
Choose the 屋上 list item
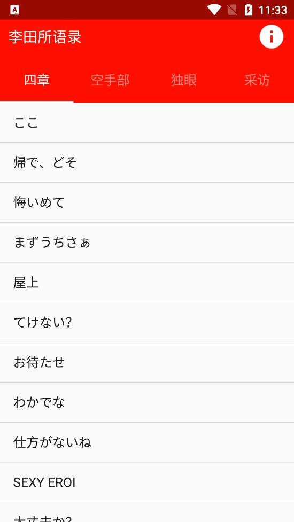[x=147, y=282]
